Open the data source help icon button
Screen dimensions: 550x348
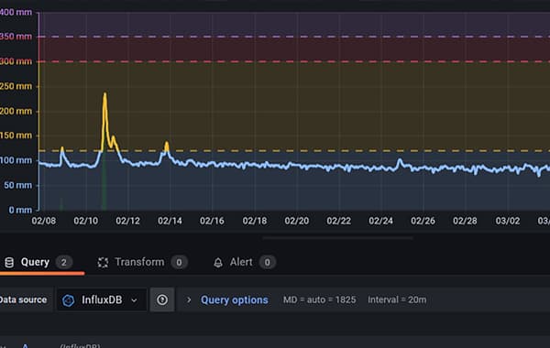pyautogui.click(x=162, y=299)
